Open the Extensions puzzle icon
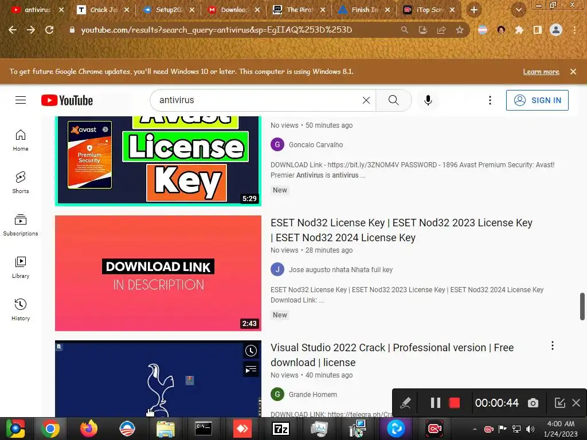The image size is (587, 440). 519,30
